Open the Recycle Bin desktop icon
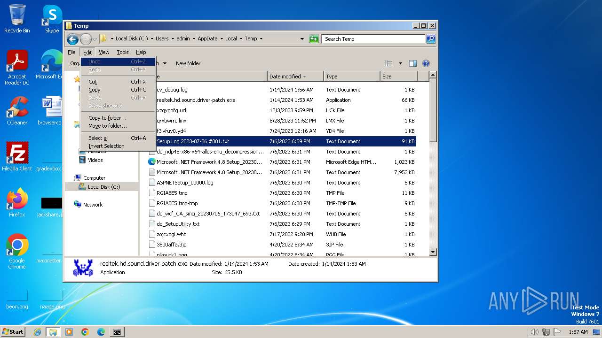Image resolution: width=602 pixels, height=338 pixels. point(17,19)
